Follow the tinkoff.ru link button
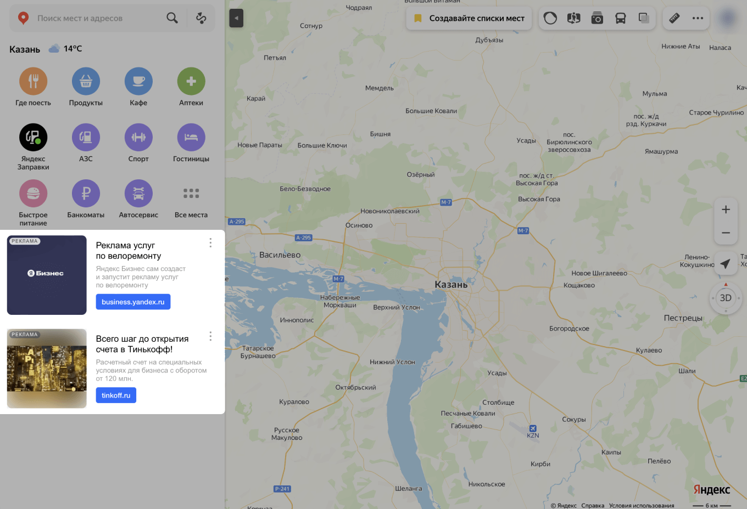The height and width of the screenshot is (509, 747). click(x=116, y=395)
